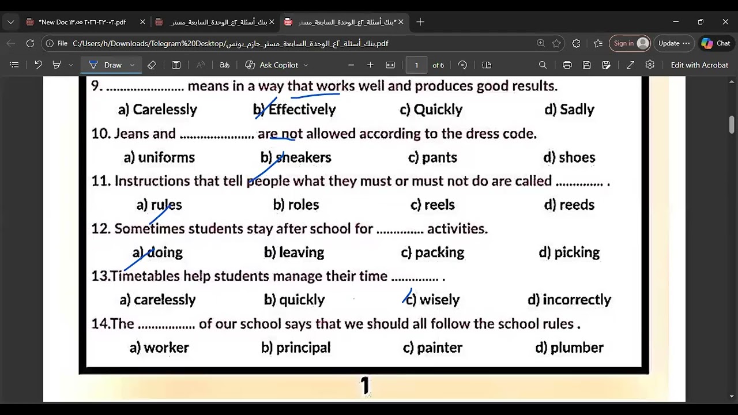Switch the Page view mode
Screen dimensions: 738x415
point(487,65)
